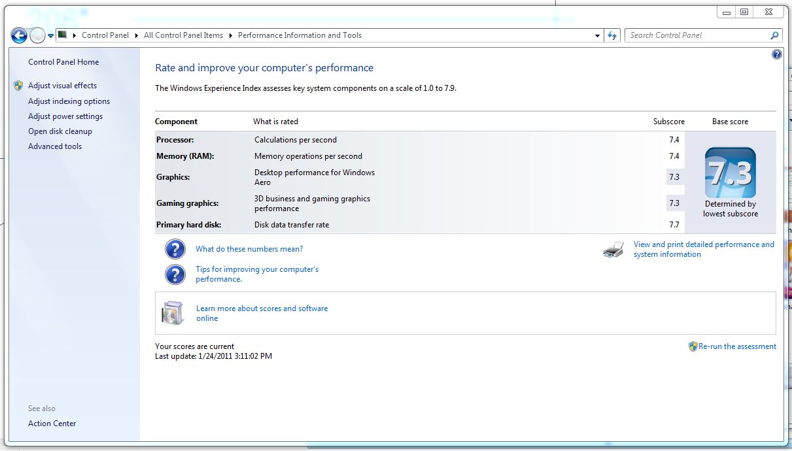The width and height of the screenshot is (792, 451).
Task: Select Control Panel breadcrumb in address bar
Action: tap(105, 35)
